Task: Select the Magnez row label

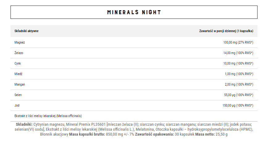Action: tap(20, 42)
